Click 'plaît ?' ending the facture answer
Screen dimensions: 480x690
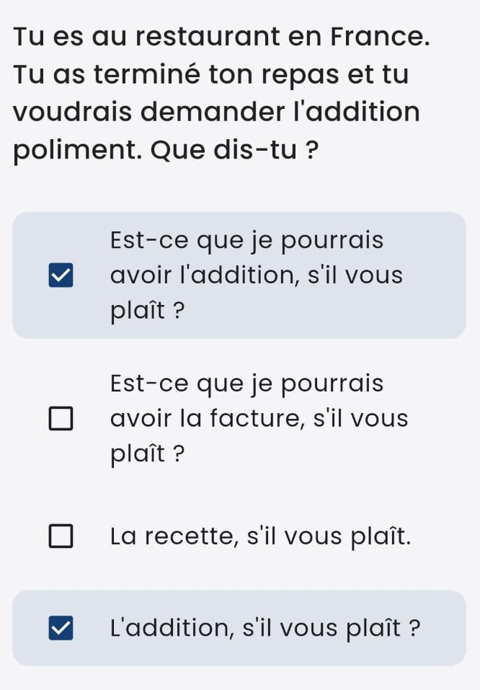148,454
